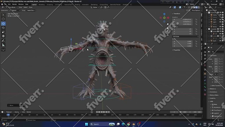This screenshot has height=127, width=225.
Task: Open the Tool properties tab icon
Action: click(205, 48)
